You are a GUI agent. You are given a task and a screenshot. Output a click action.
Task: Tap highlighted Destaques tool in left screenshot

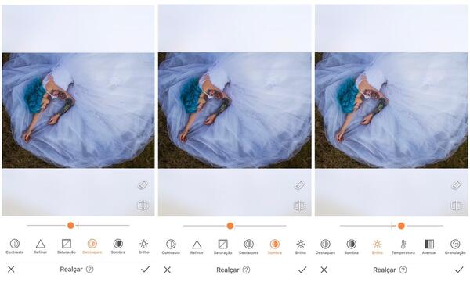(x=92, y=246)
